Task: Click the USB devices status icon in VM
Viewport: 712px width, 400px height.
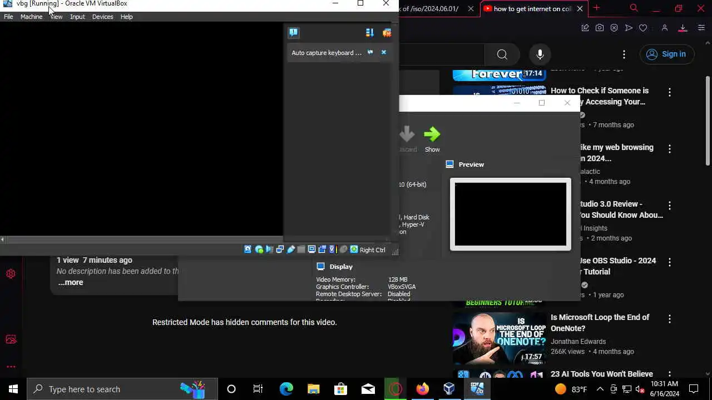Action: pos(291,250)
